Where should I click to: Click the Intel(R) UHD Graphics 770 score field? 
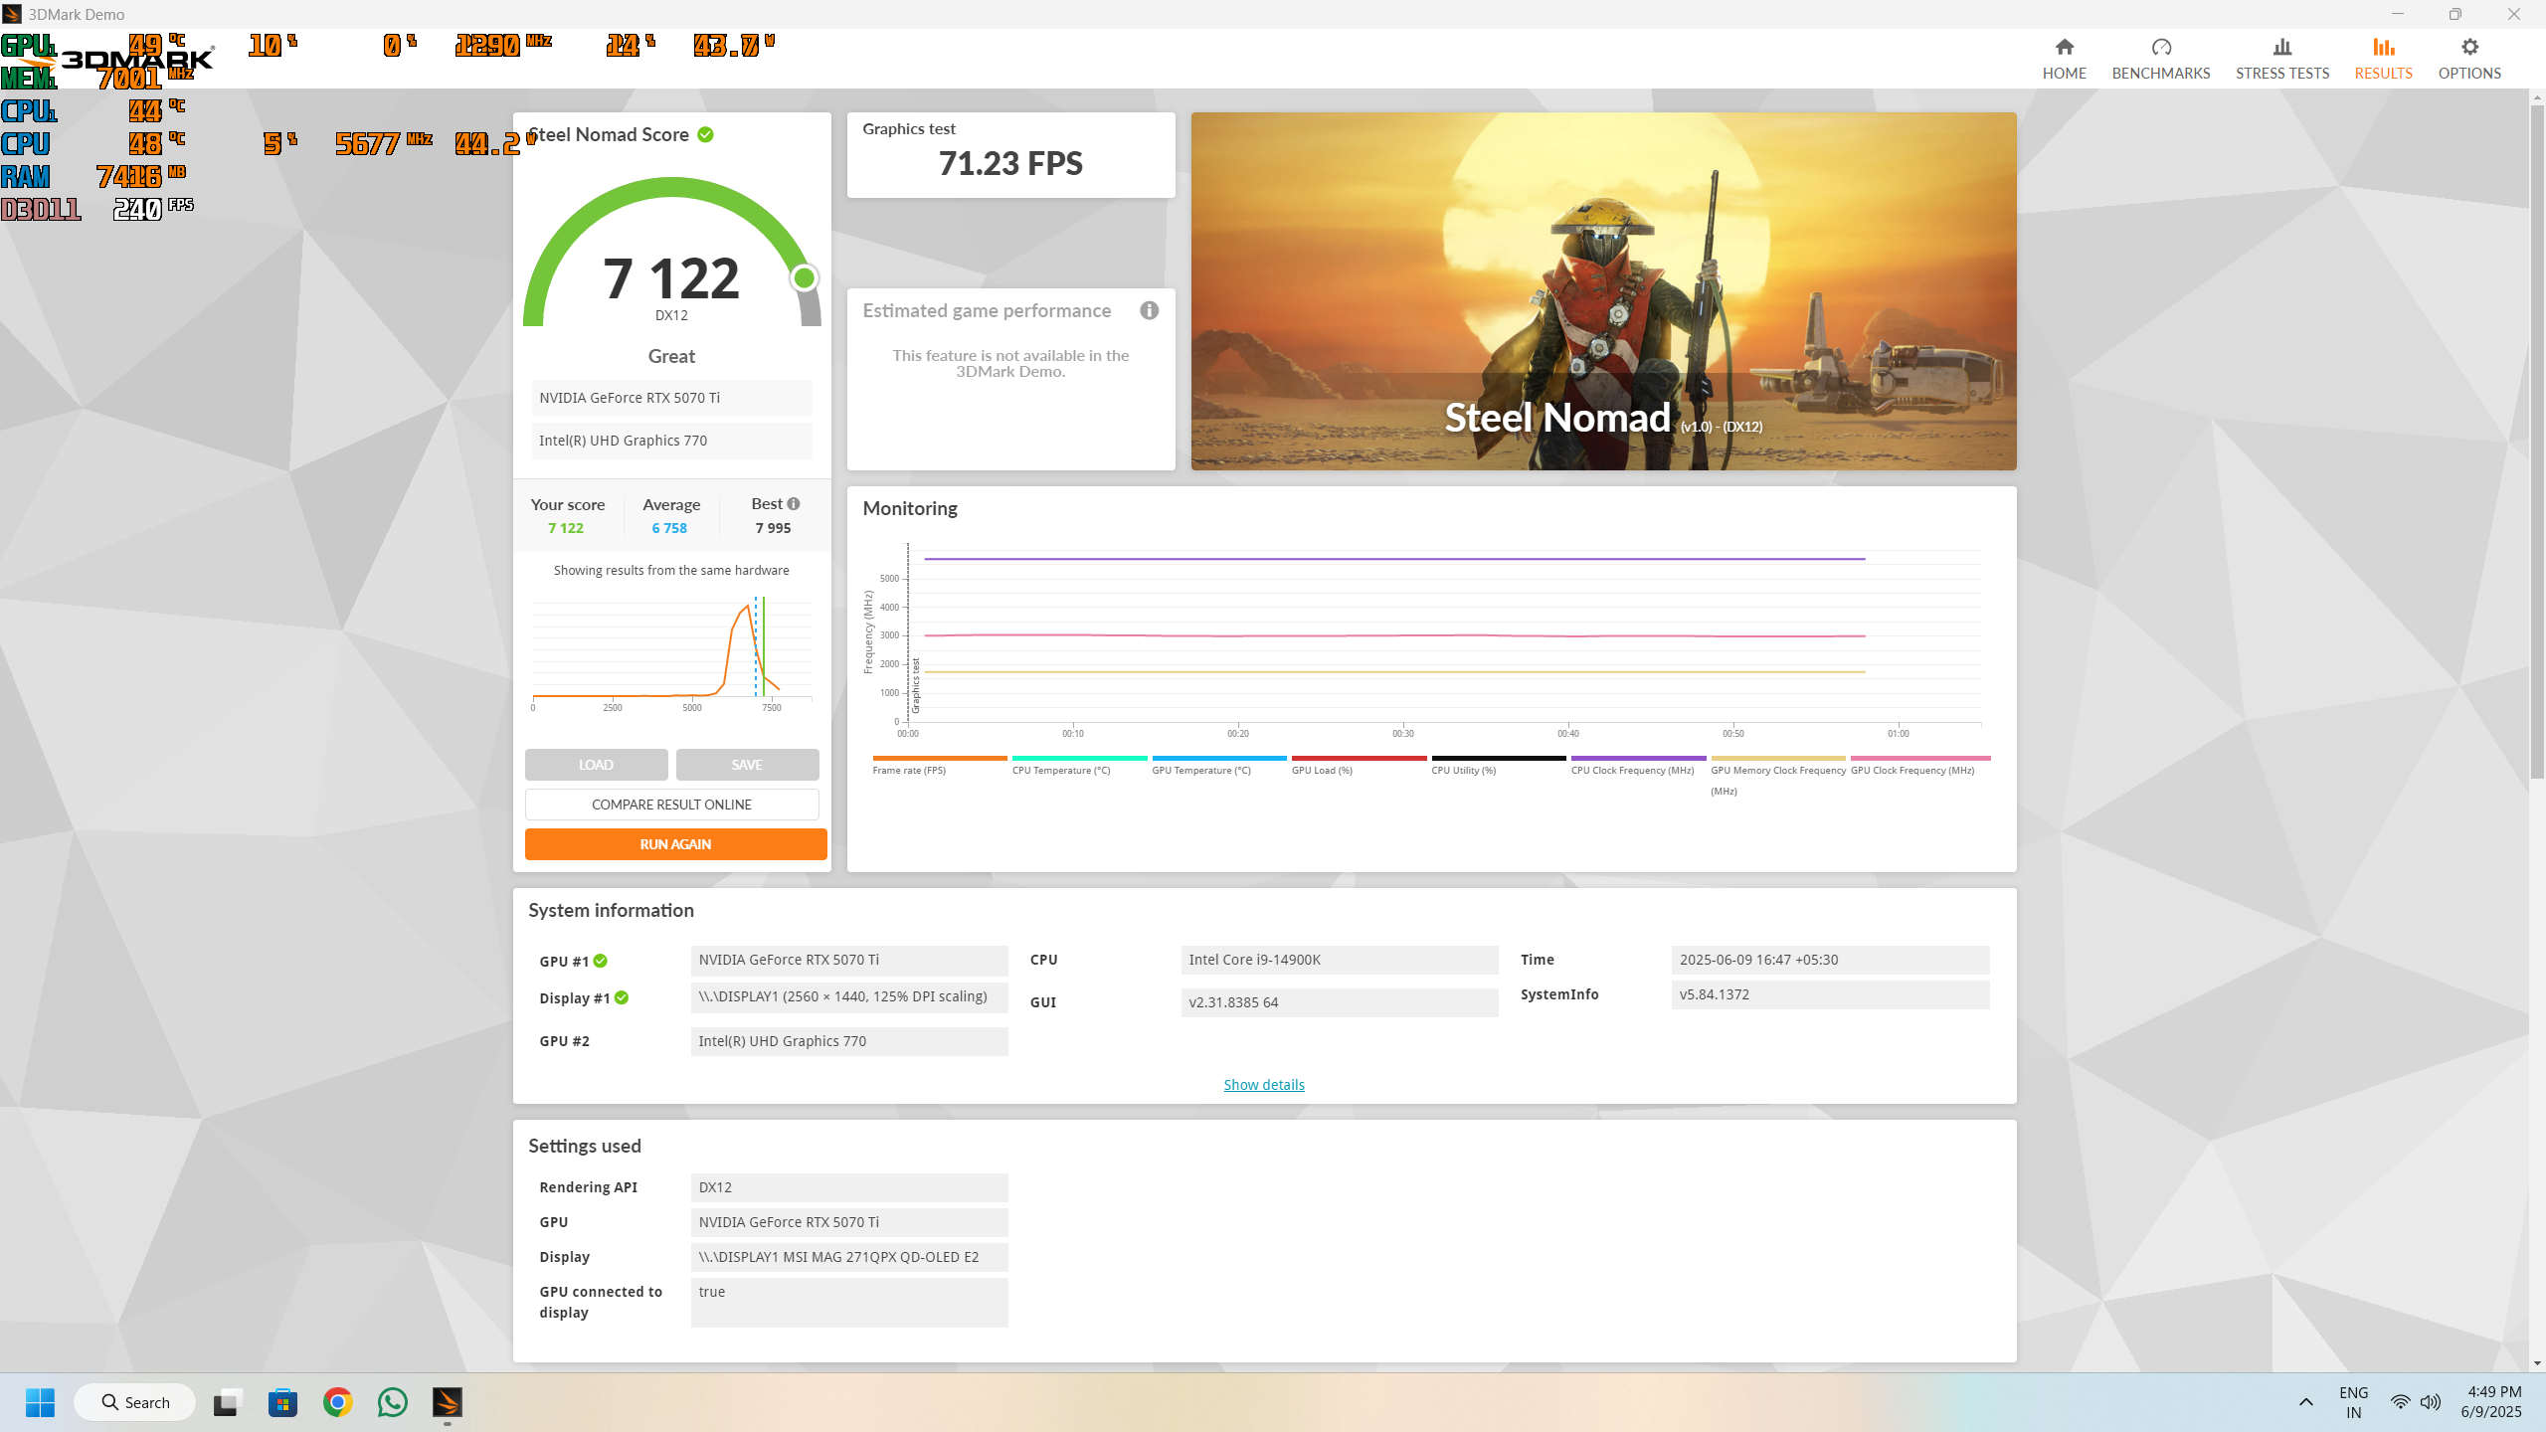click(671, 441)
